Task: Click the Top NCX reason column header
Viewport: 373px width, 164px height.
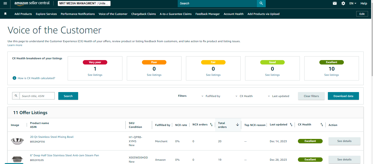Action: click(255, 125)
